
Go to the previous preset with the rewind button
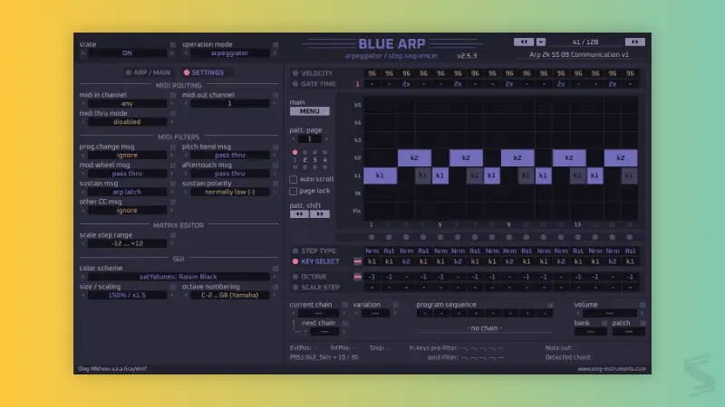click(524, 42)
